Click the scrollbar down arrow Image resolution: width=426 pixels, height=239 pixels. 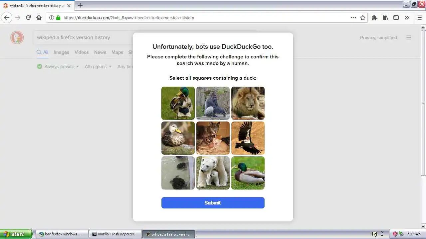coord(423,226)
